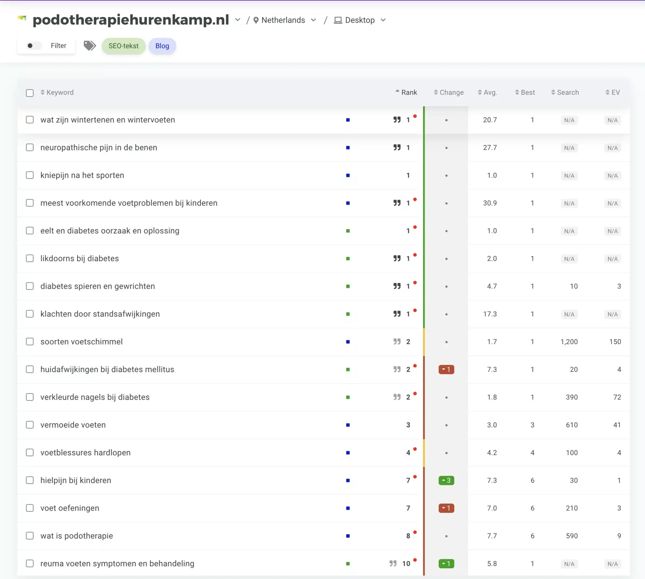
Task: Click the laptop icon before Desktop
Action: tap(338, 20)
